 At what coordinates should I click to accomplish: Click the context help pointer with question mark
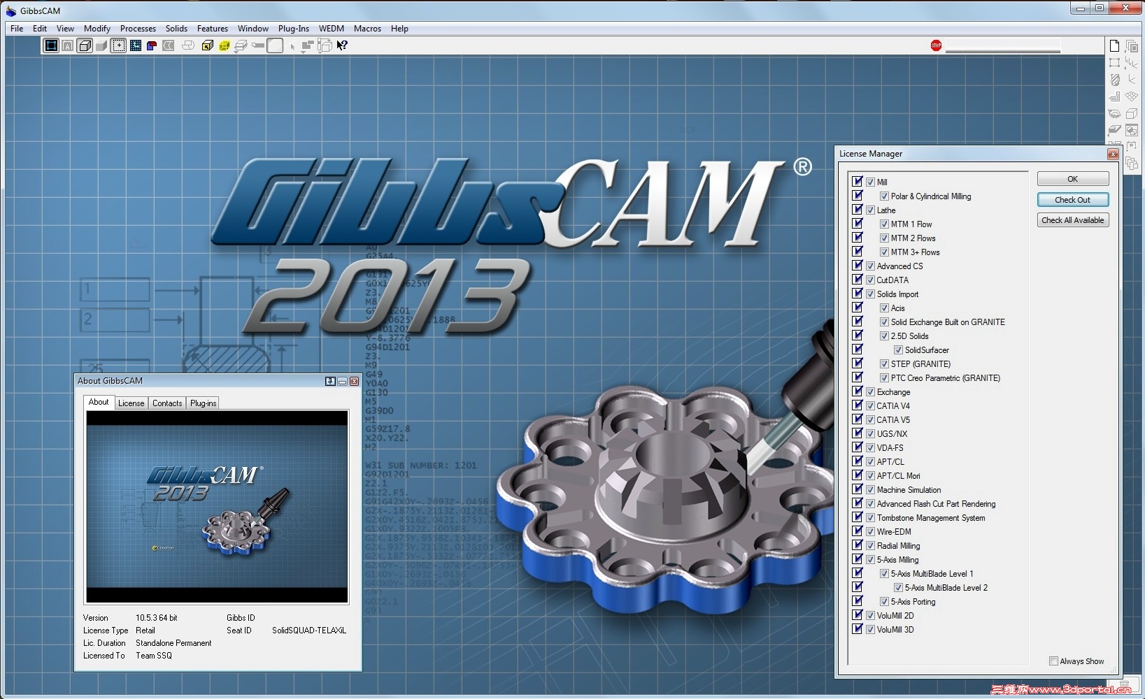point(342,45)
